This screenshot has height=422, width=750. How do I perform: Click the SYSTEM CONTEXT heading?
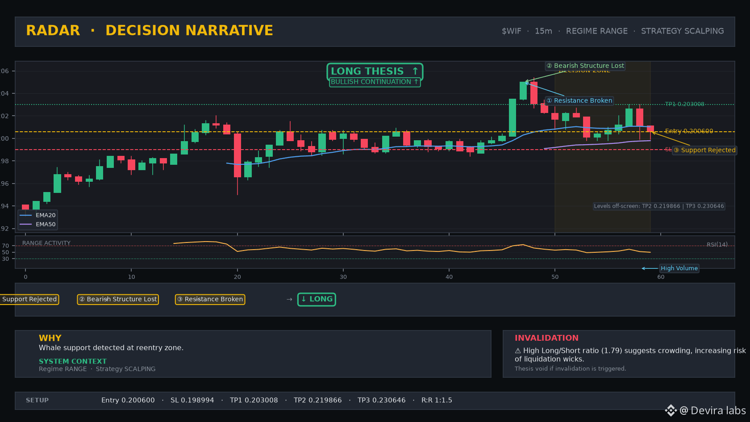coord(73,361)
